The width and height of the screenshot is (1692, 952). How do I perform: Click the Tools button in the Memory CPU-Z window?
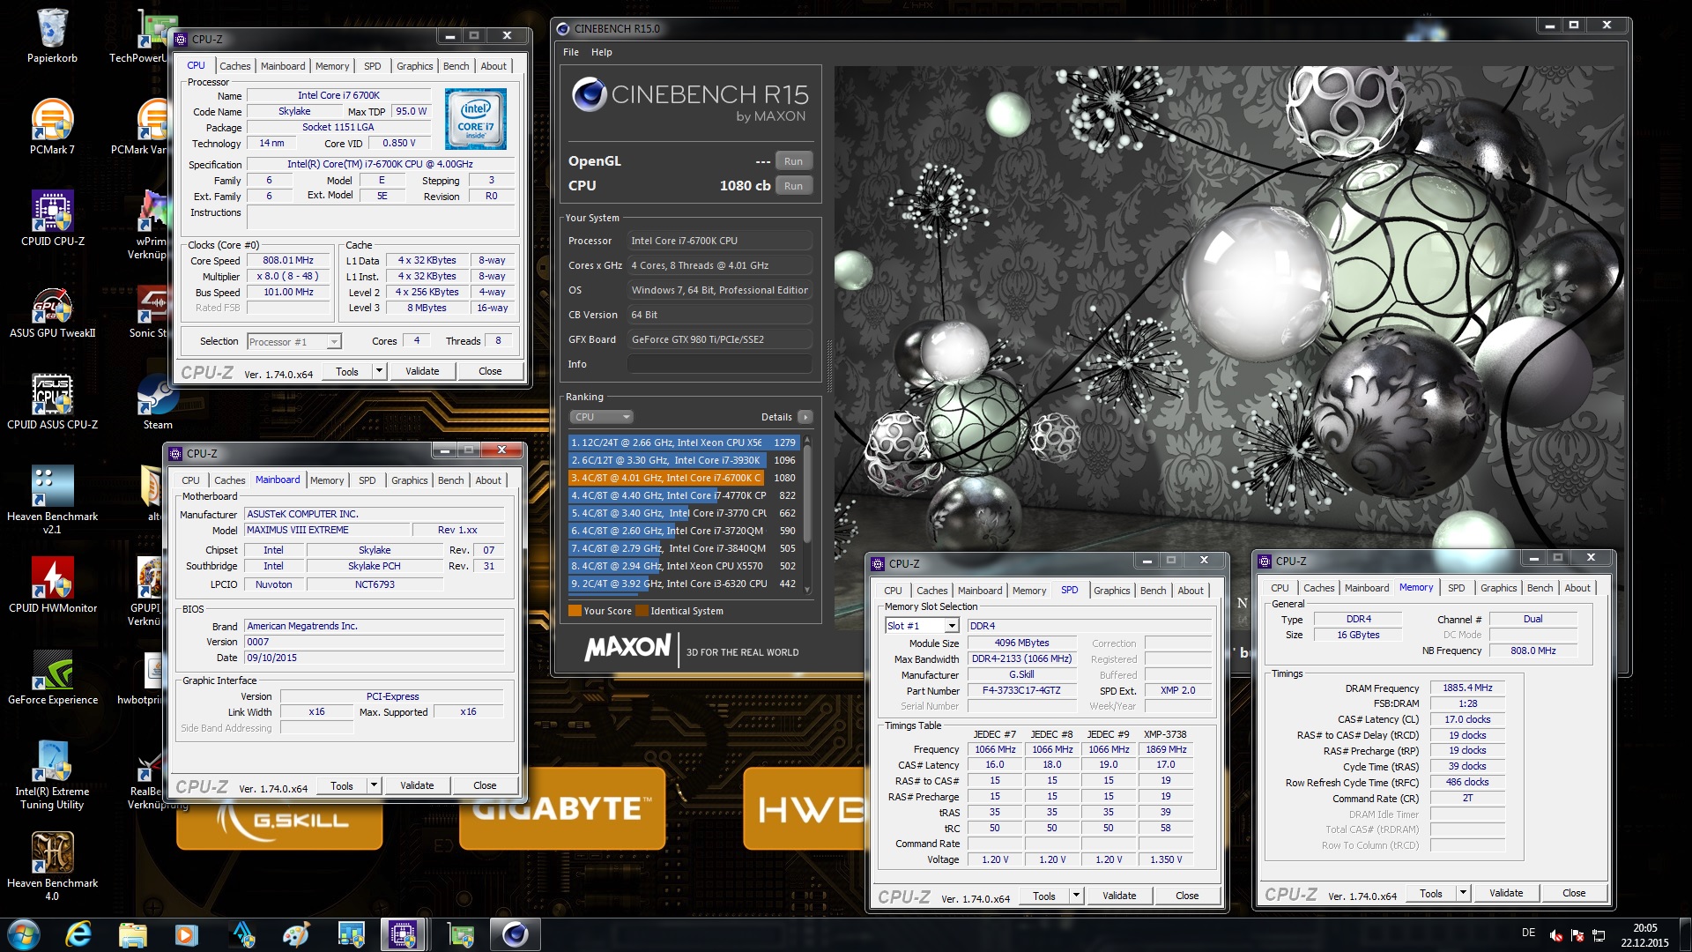tap(1431, 893)
